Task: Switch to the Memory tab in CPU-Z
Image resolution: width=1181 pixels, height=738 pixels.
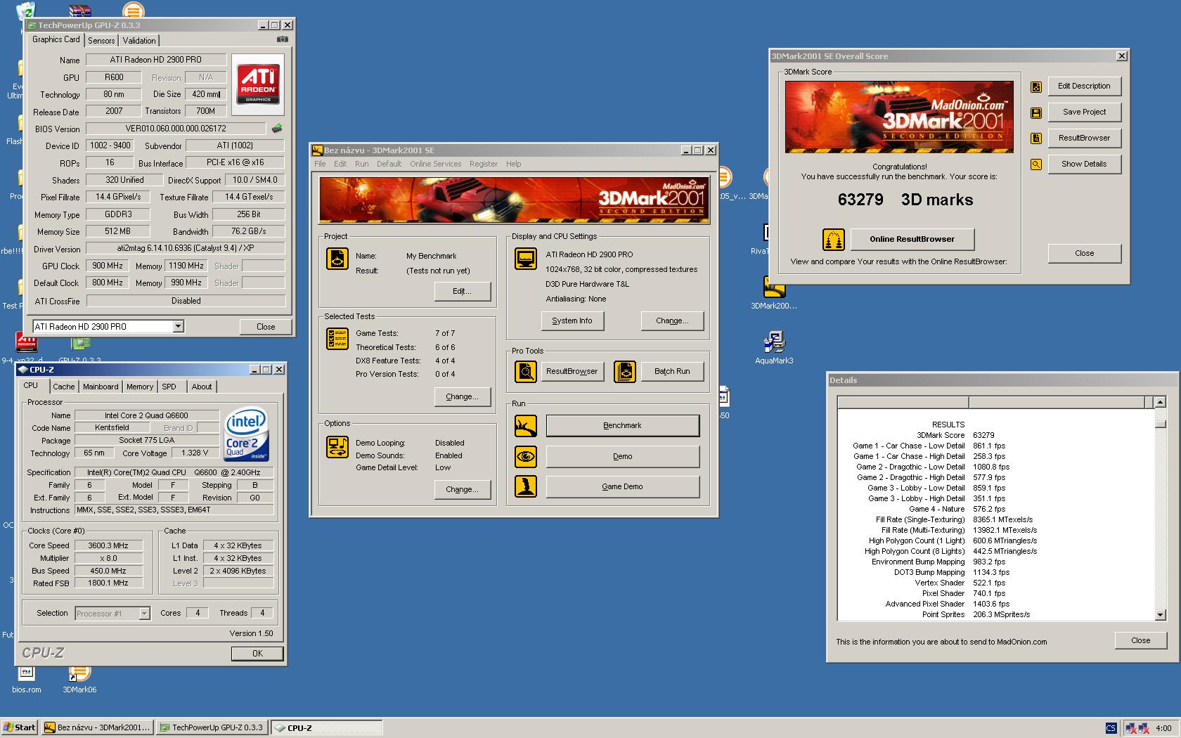Action: (139, 387)
